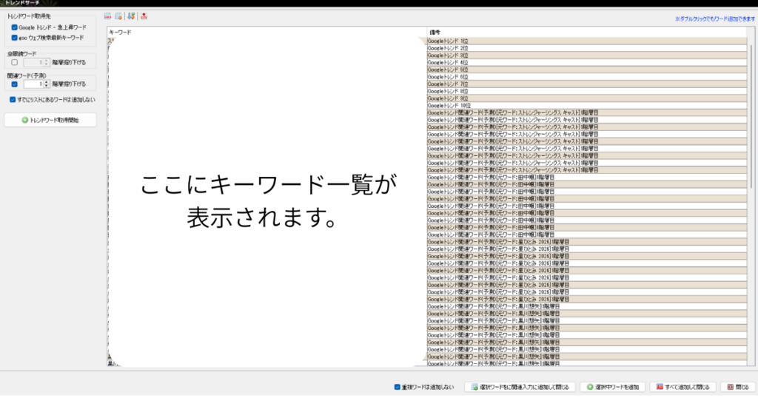Image resolution: width=758 pixels, height=398 pixels.
Task: Click the 選択中ワードを追加 button
Action: [613, 387]
